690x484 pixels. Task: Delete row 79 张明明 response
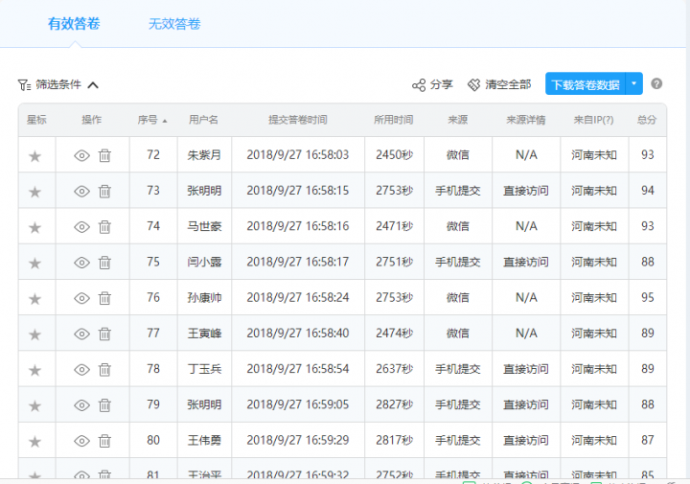click(104, 405)
